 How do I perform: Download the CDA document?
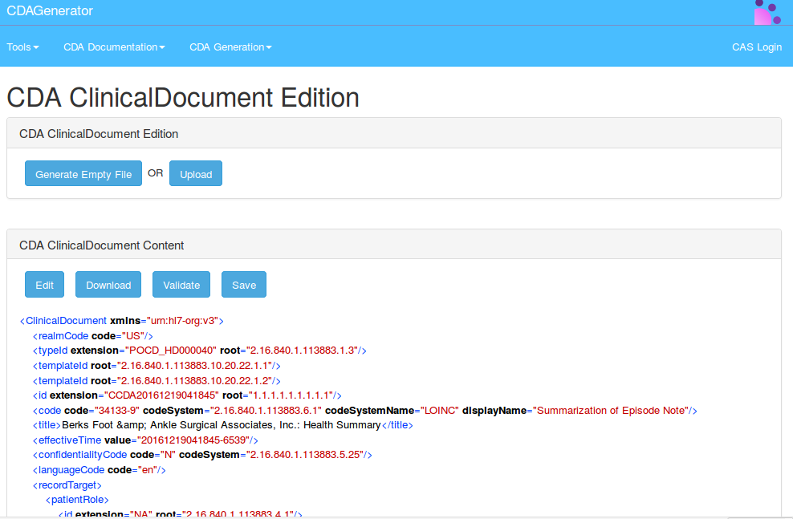click(108, 285)
